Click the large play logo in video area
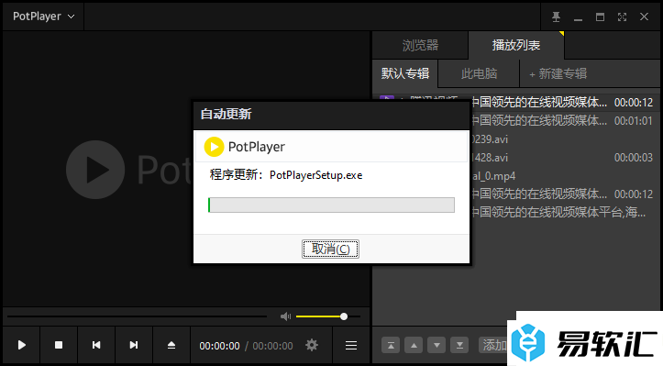The width and height of the screenshot is (663, 366). (95, 170)
